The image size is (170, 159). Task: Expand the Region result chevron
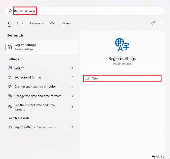point(73,68)
